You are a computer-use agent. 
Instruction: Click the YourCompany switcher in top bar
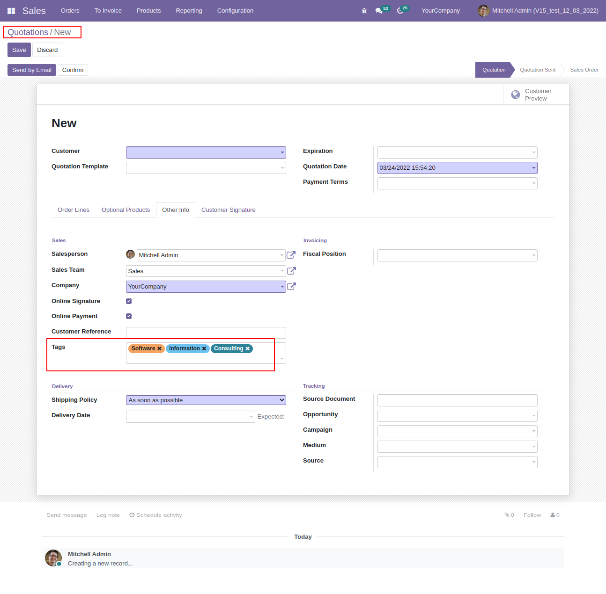tap(441, 11)
